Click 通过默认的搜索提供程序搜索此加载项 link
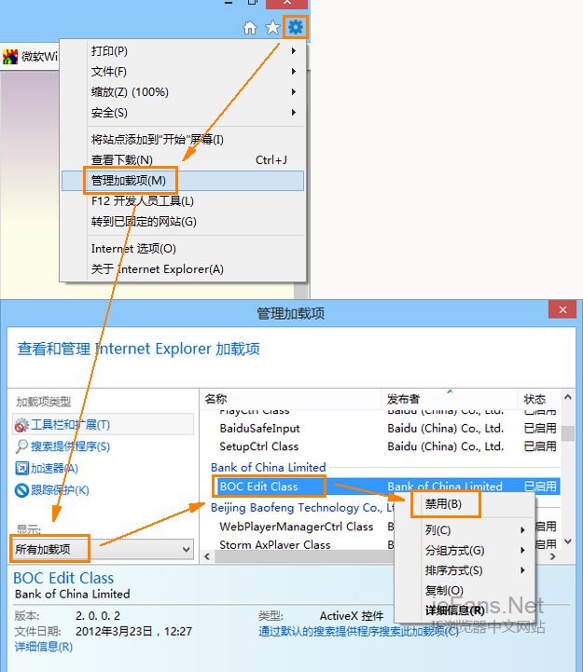Viewport: 583px width, 672px height. [358, 631]
